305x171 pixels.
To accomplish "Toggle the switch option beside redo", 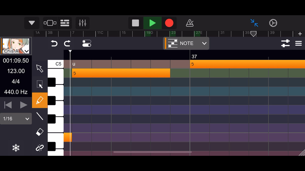I will [x=86, y=43].
